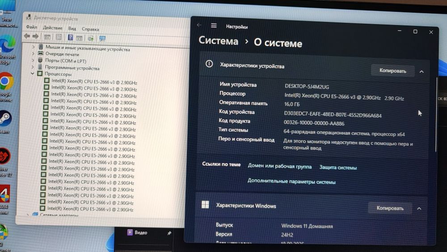This screenshot has width=447, height=252.
Task: Open the Google Chrome desktop shortcut
Action: (x=6, y=87)
